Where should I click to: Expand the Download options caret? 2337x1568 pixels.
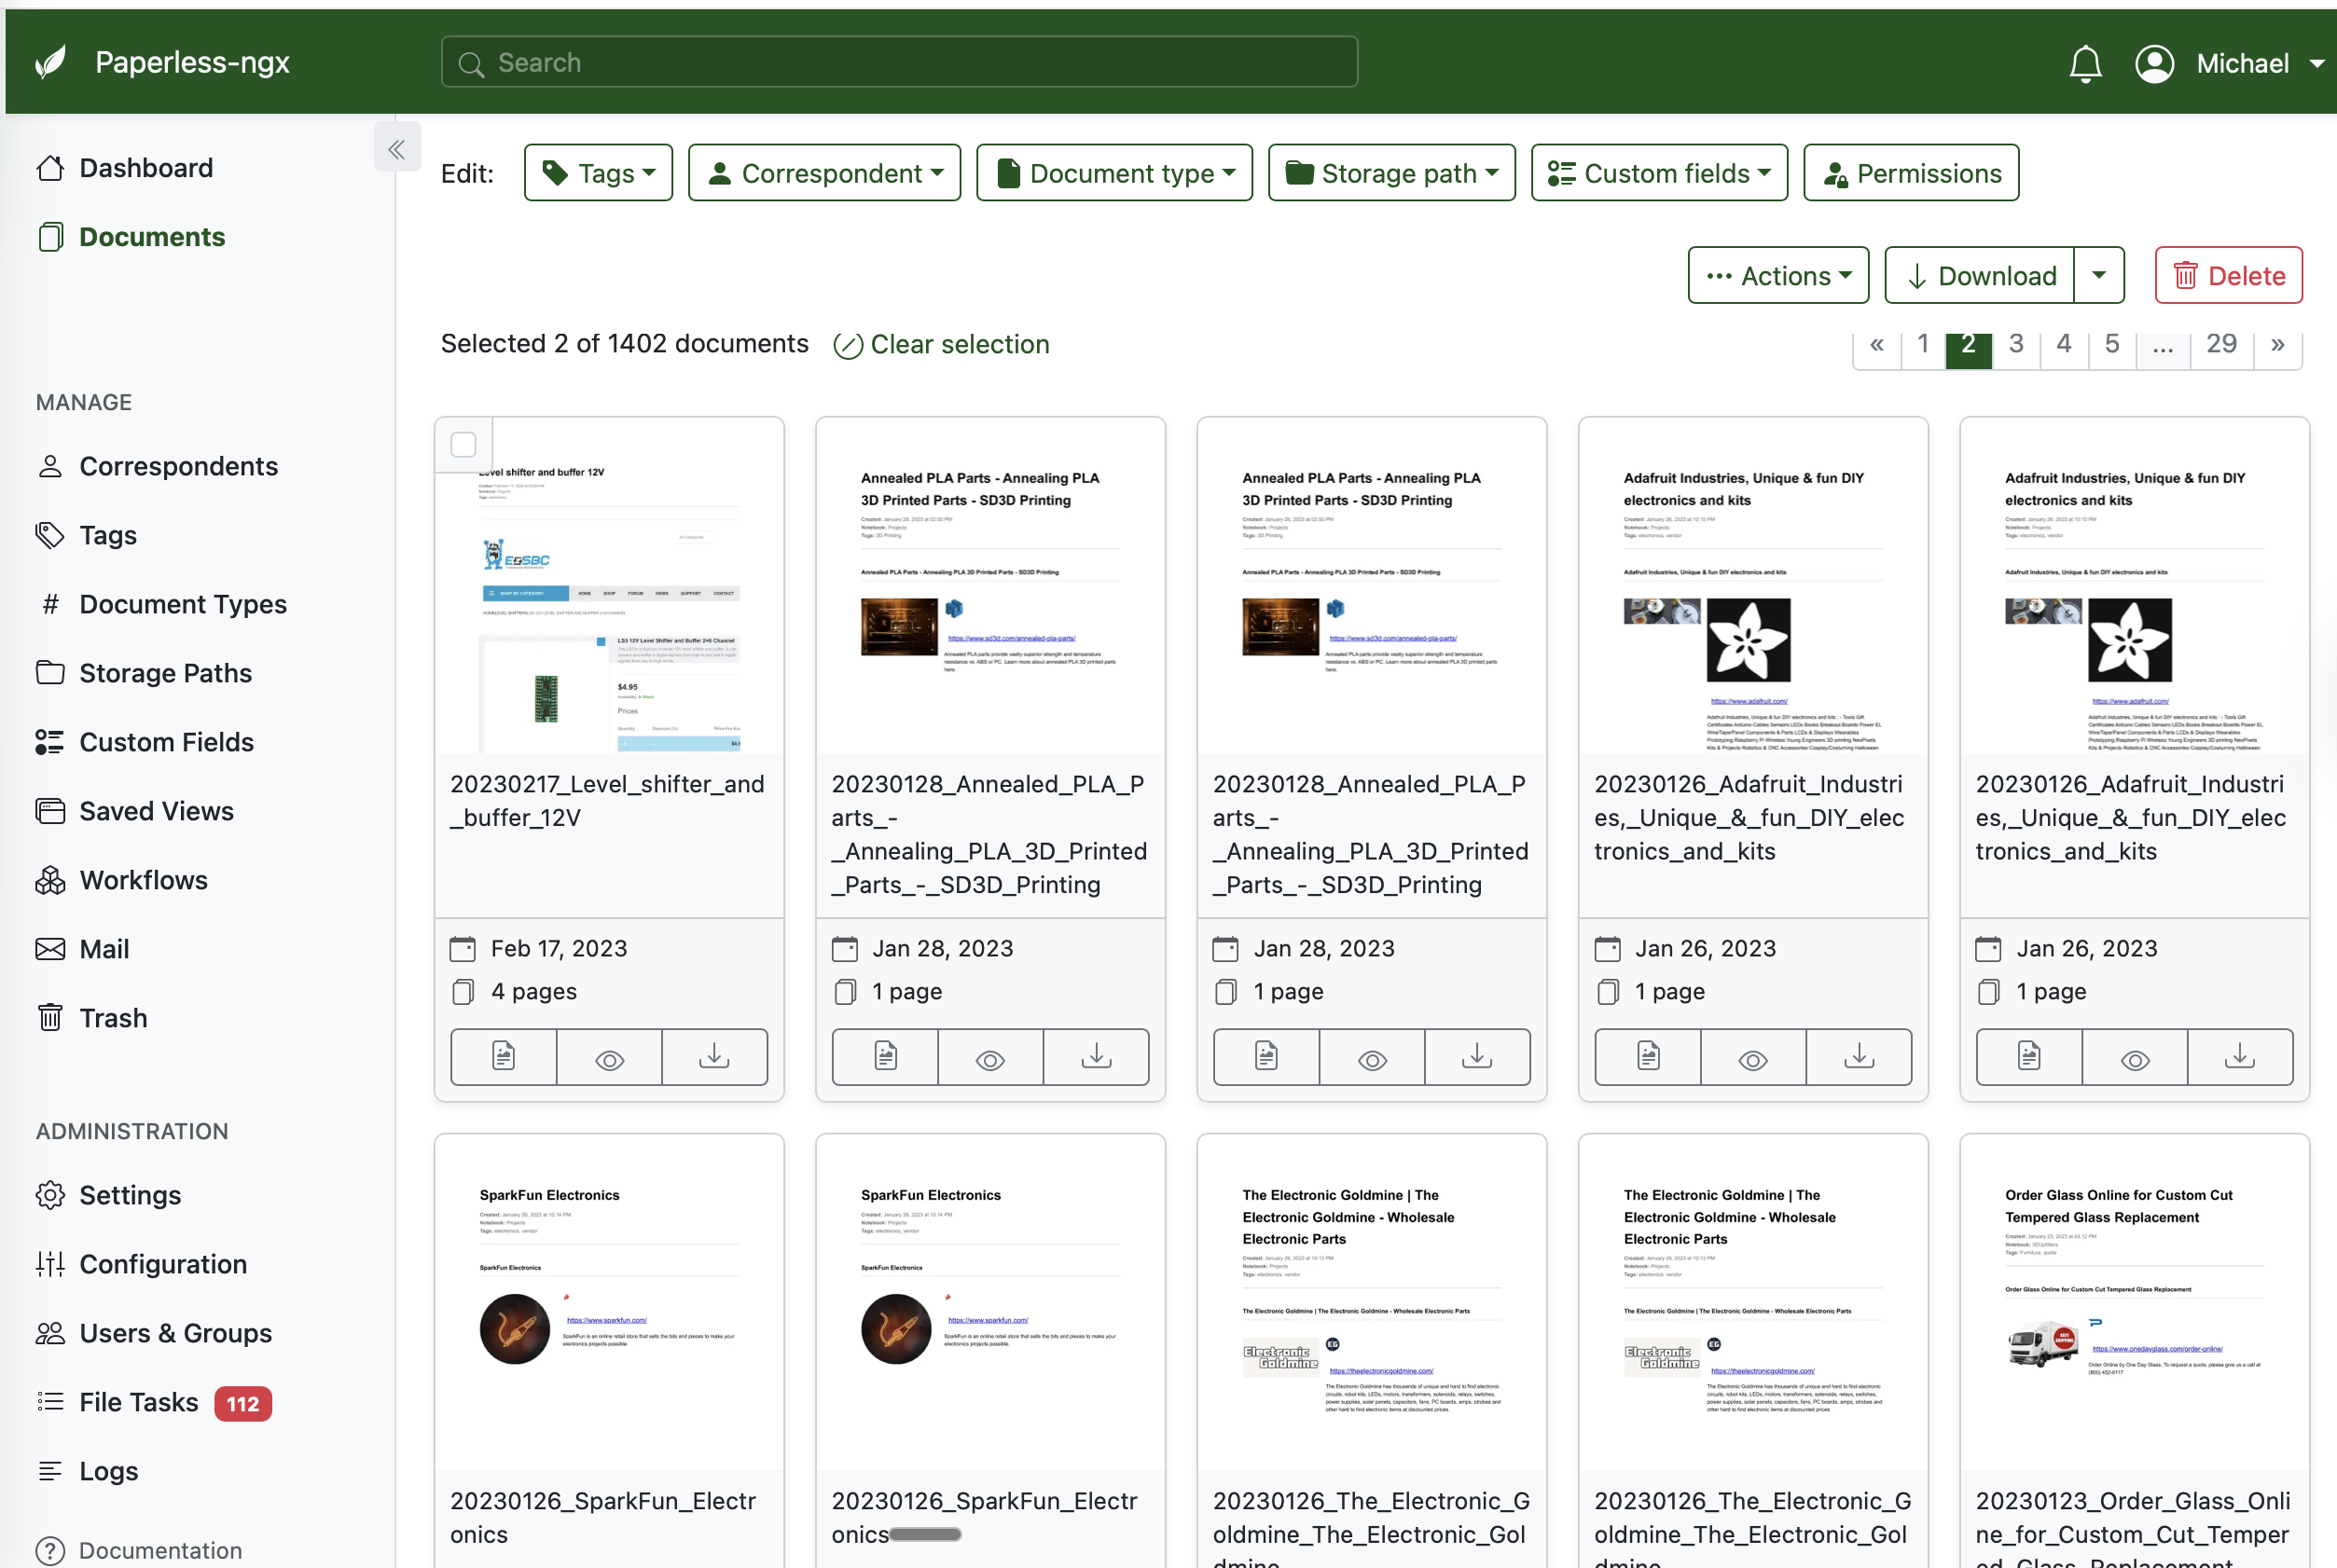2098,276
